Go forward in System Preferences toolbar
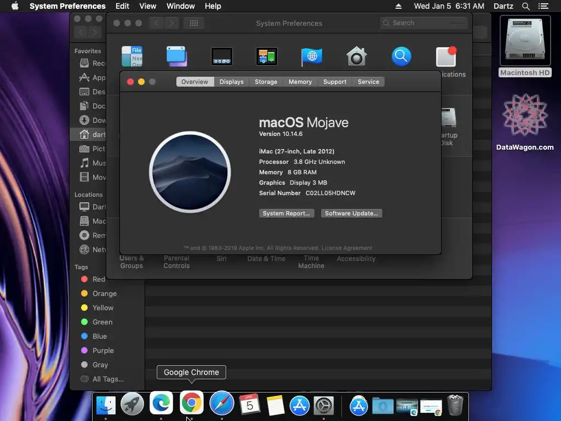This screenshot has width=561, height=421. (x=171, y=23)
